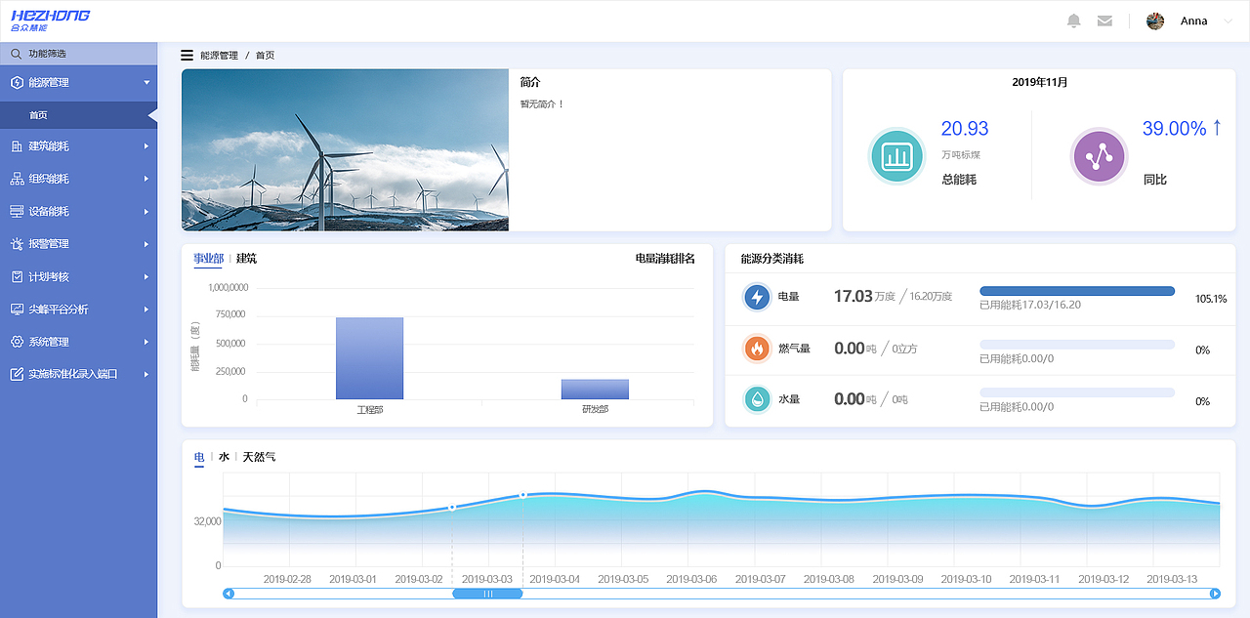Expand the 建筑能耗 submenu arrow
This screenshot has height=618, width=1250.
point(146,146)
